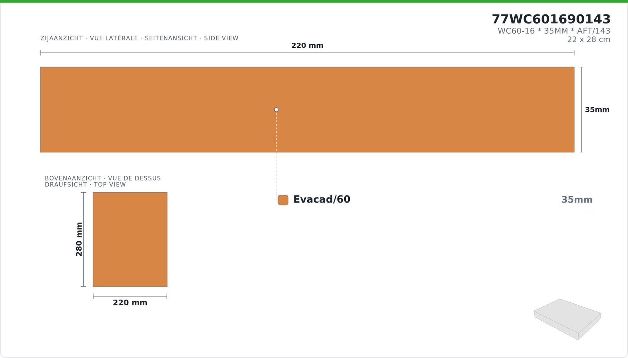This screenshot has height=358, width=628.
Task: Click the WC60-16 * 35MM * AFT/143 subtitle
Action: 554,31
